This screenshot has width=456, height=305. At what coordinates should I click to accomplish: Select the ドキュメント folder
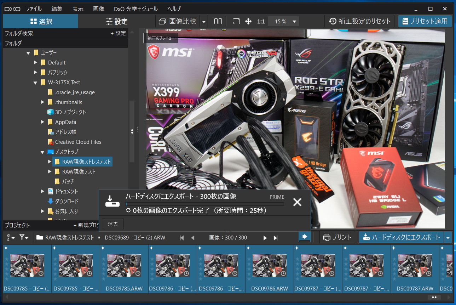(63, 191)
